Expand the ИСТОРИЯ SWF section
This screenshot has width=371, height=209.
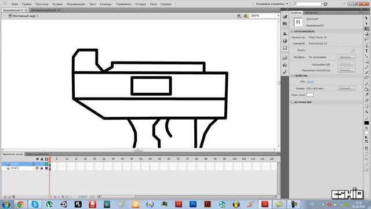tap(292, 102)
